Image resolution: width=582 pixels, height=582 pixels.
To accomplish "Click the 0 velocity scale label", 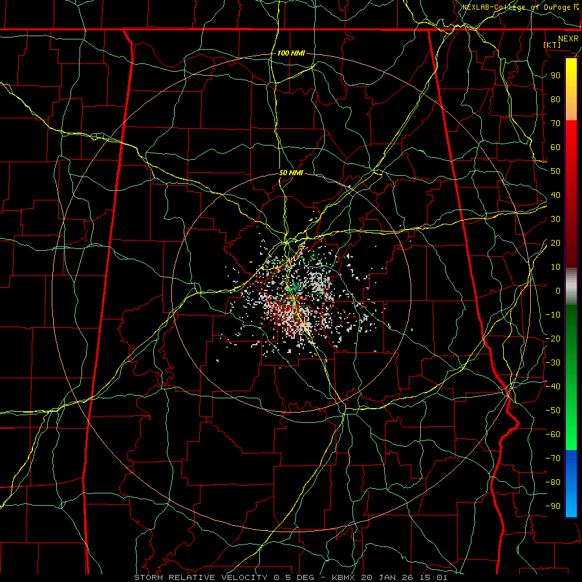I will point(558,291).
